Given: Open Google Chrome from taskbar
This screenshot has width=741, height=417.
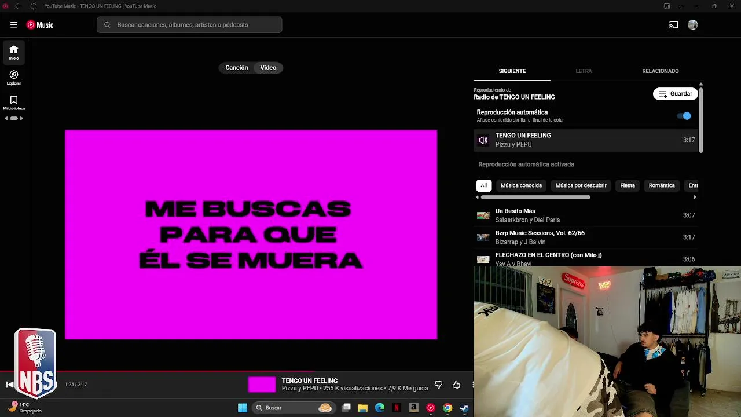Looking at the screenshot, I should [447, 408].
